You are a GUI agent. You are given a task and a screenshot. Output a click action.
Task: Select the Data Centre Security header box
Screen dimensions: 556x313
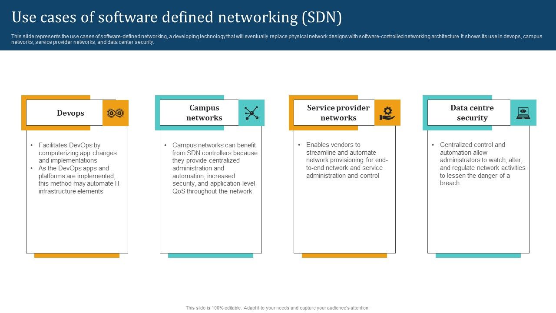[472, 113]
